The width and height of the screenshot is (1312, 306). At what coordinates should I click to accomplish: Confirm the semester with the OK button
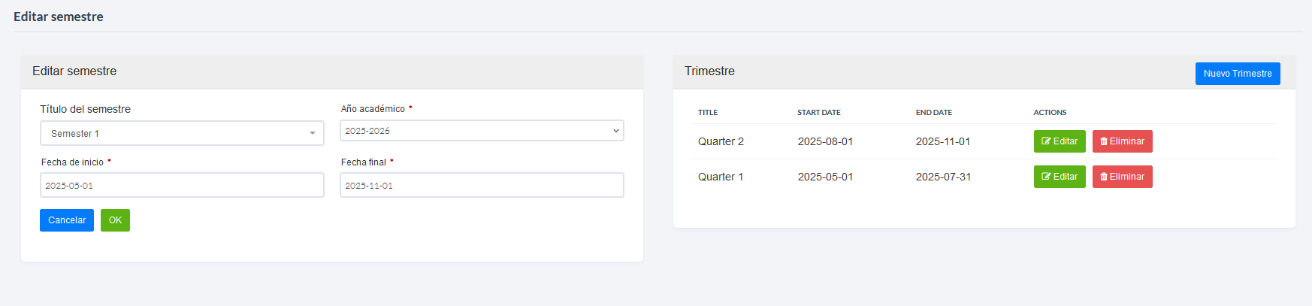[115, 220]
